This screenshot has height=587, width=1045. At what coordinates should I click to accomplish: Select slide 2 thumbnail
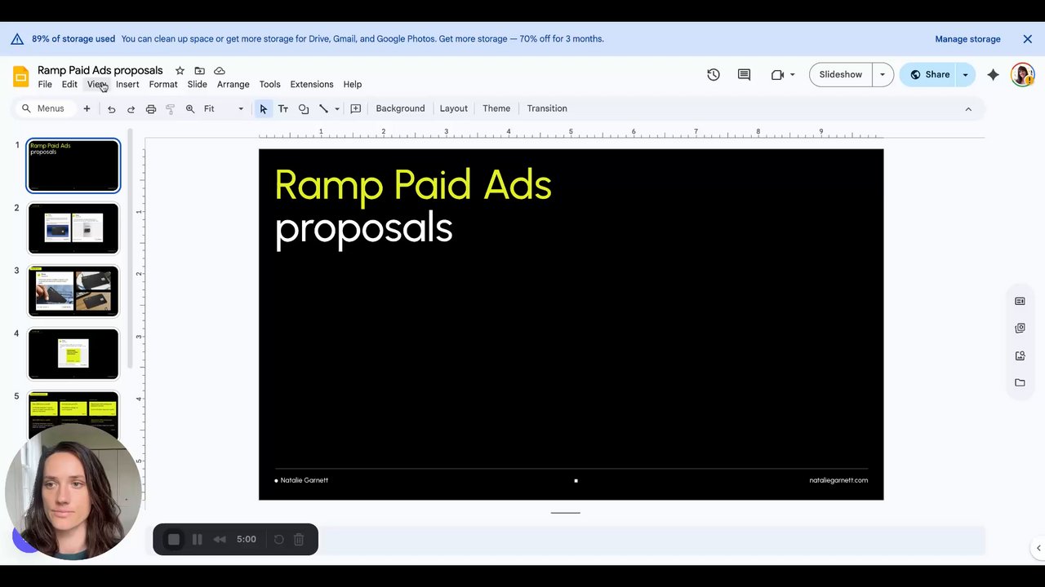coord(73,228)
